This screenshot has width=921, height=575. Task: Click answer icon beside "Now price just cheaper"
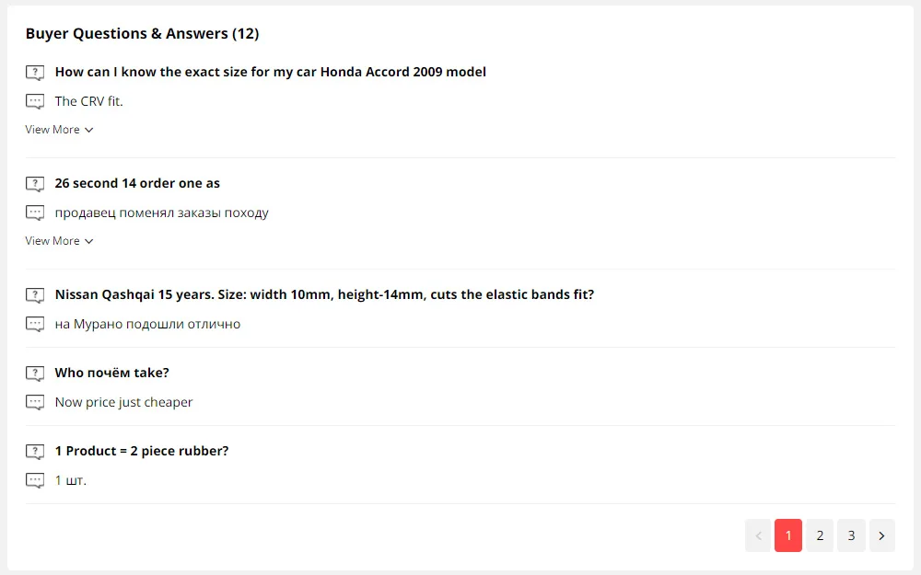(35, 403)
